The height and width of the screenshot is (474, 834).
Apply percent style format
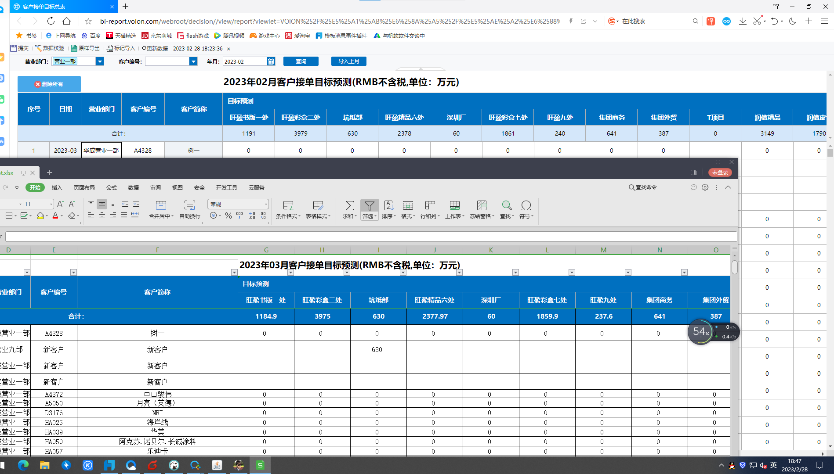coord(228,215)
